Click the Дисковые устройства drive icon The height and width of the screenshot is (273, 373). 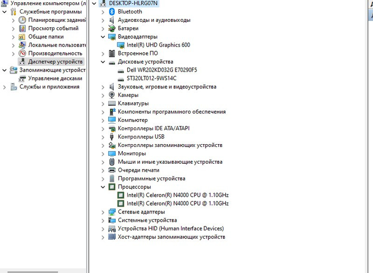point(112,62)
